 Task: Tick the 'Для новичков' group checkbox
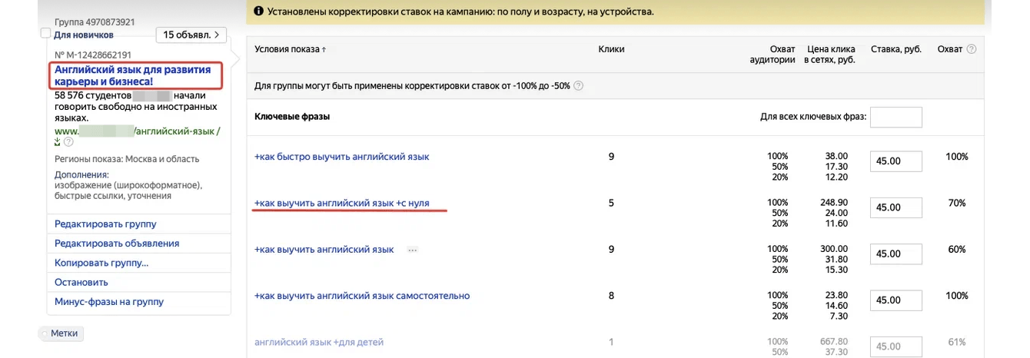(x=45, y=34)
